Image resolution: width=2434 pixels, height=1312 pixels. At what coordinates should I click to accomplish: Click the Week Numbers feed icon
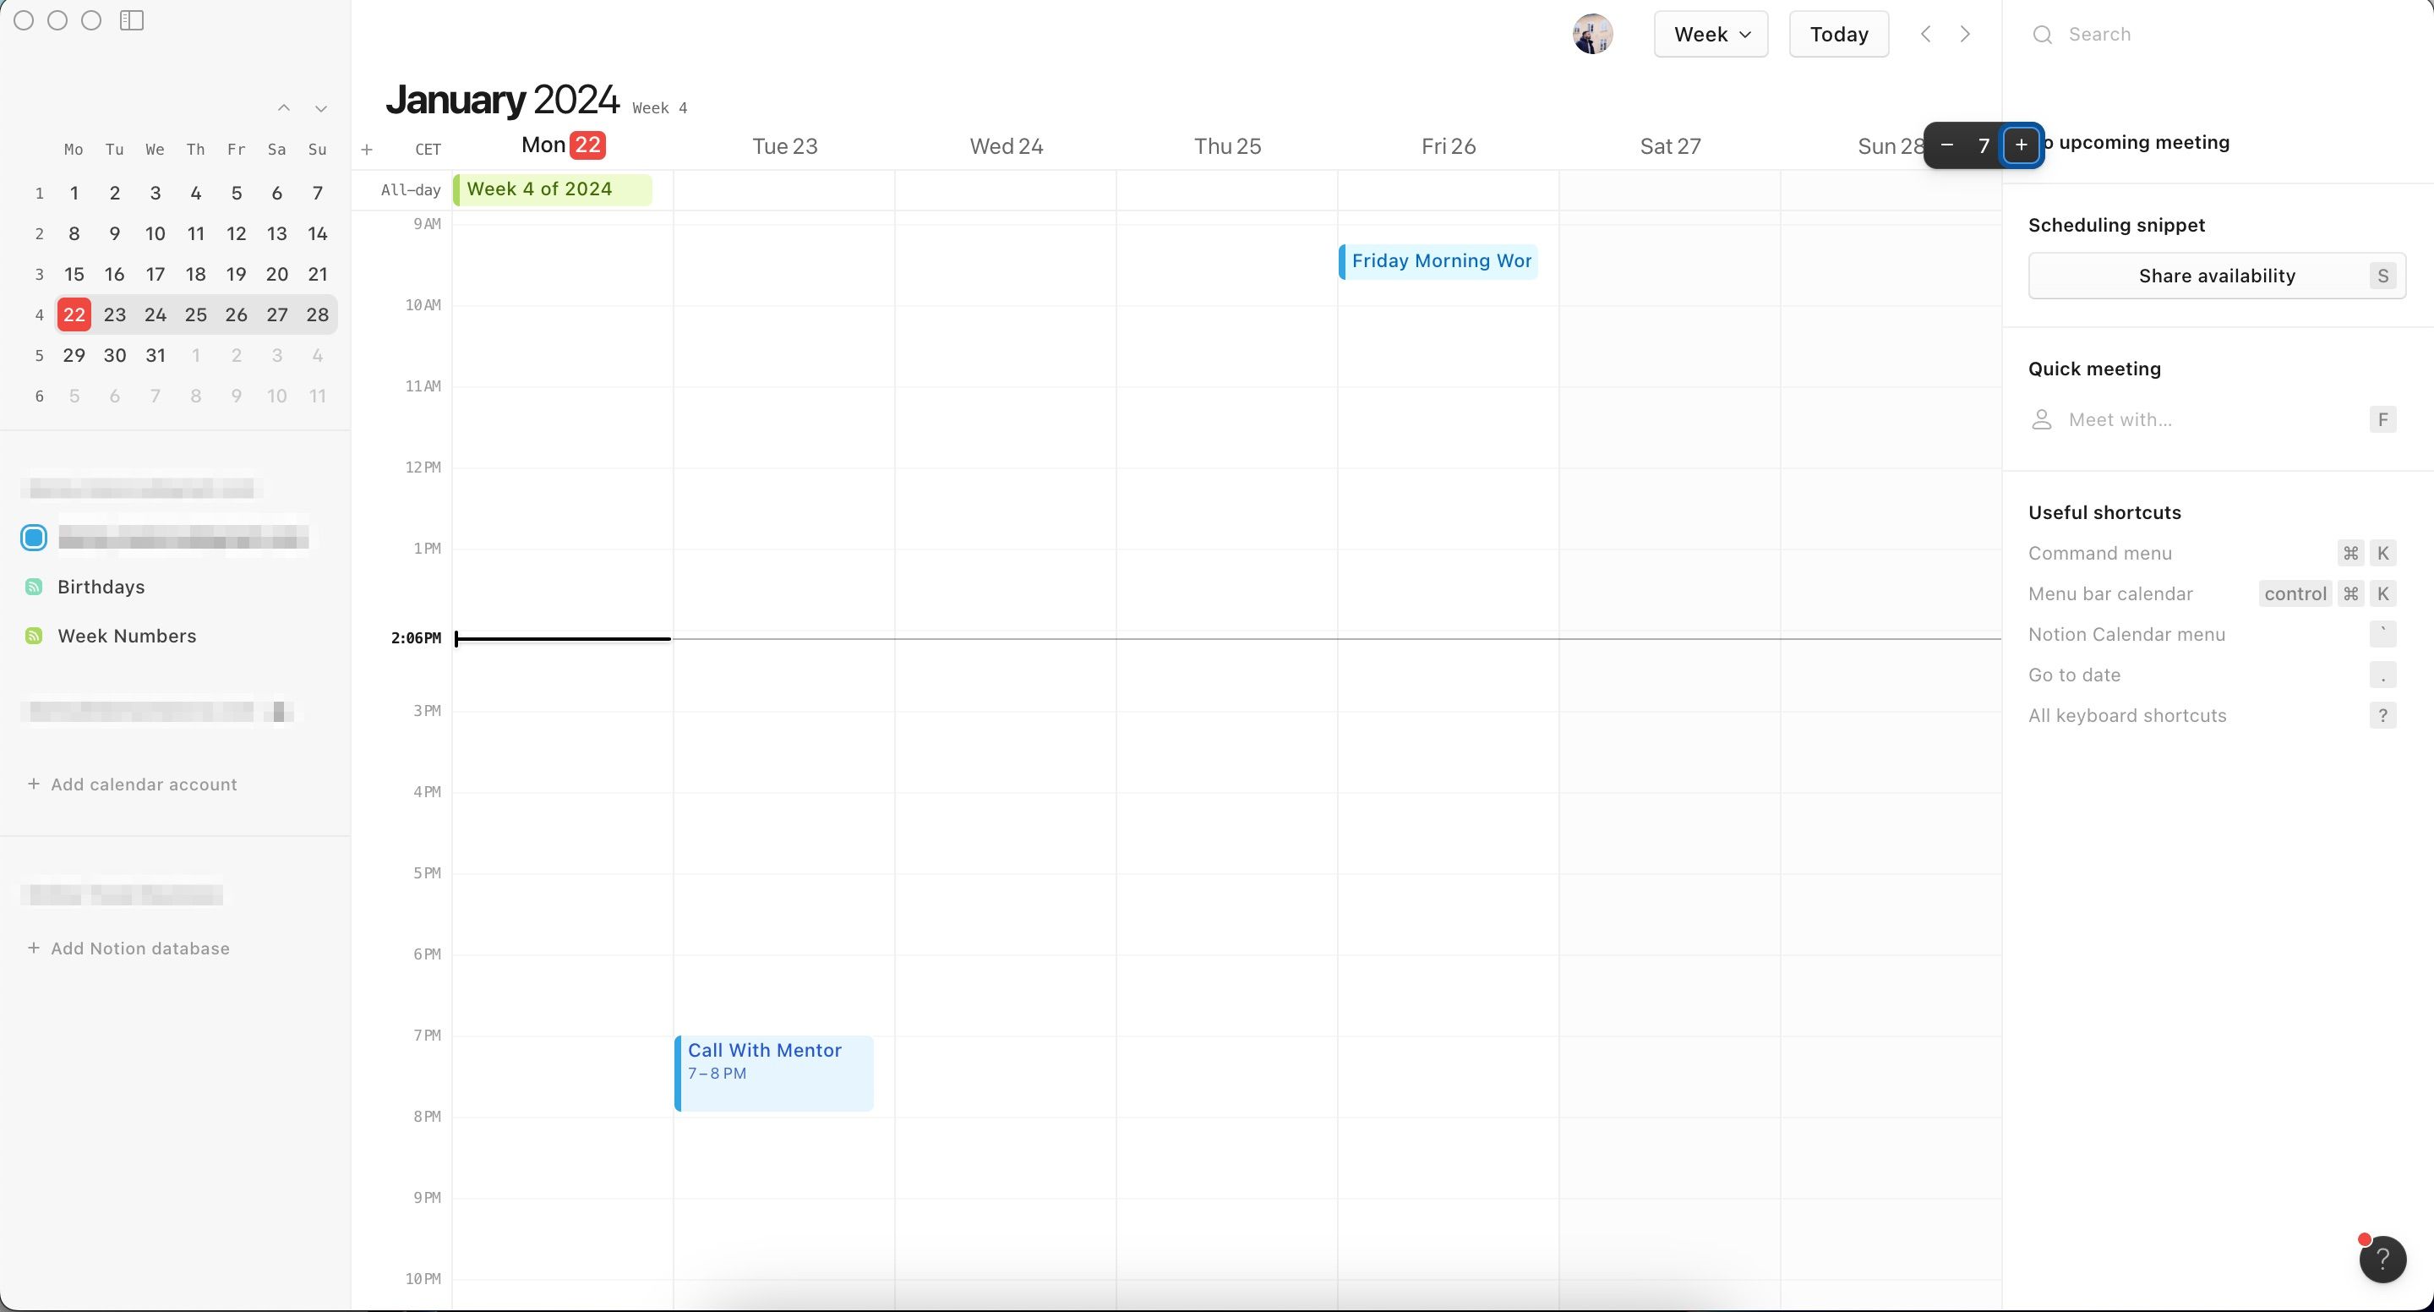coord(33,635)
